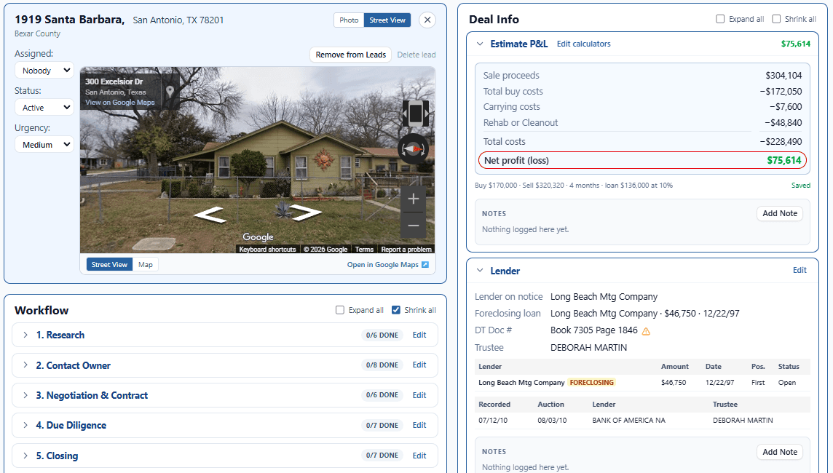Click the 0/8 DONE badge for Contact Owner
Screen dimensions: 833x473
382,365
